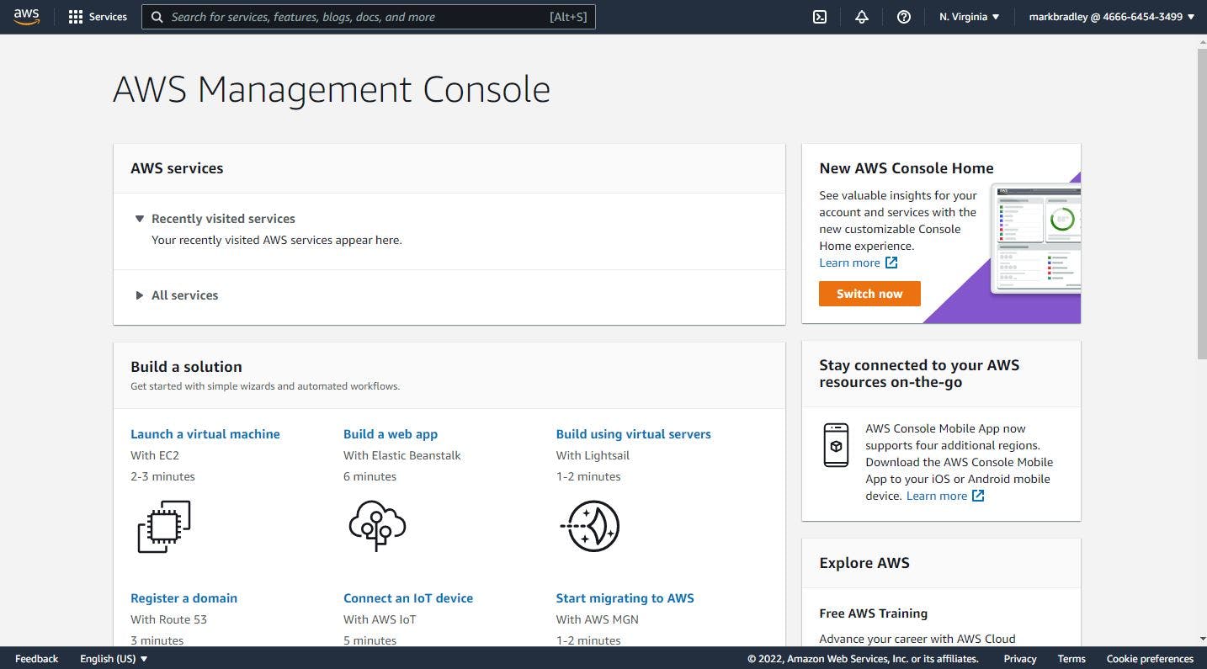Click the new Console Home preview thumbnail

[1035, 238]
